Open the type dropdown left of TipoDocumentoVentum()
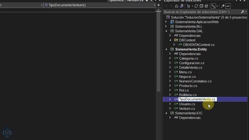 point(42,5)
